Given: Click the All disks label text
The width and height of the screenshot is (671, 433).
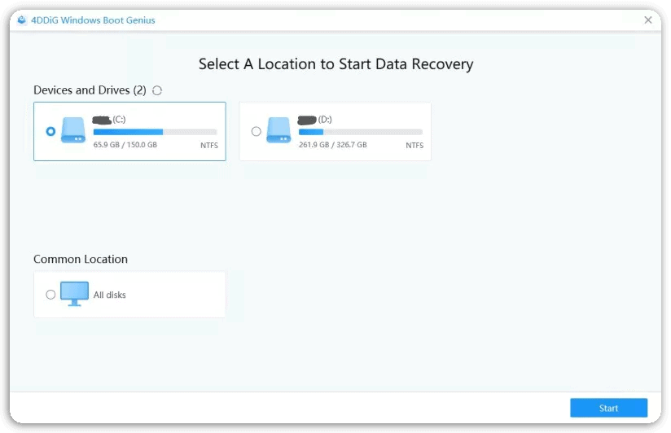Looking at the screenshot, I should pos(110,295).
